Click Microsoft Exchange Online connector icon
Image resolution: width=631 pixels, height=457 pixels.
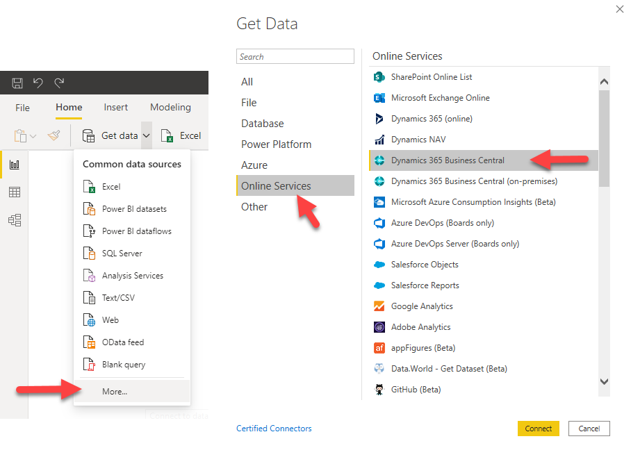379,98
